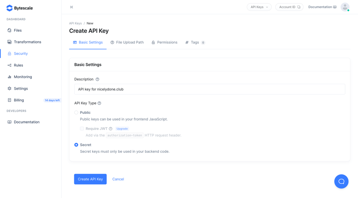Open the API Keys dropdown
This screenshot has height=198, width=358.
click(259, 7)
